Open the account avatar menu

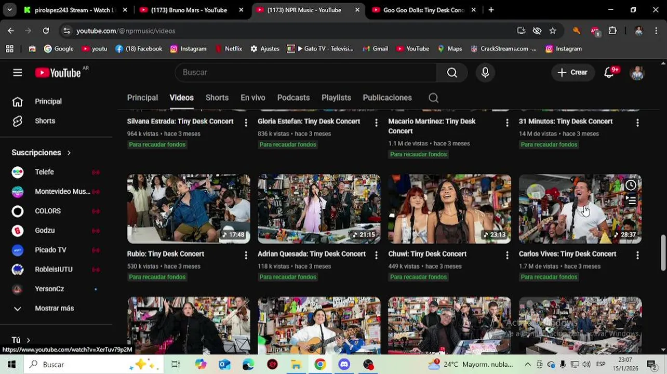point(637,73)
